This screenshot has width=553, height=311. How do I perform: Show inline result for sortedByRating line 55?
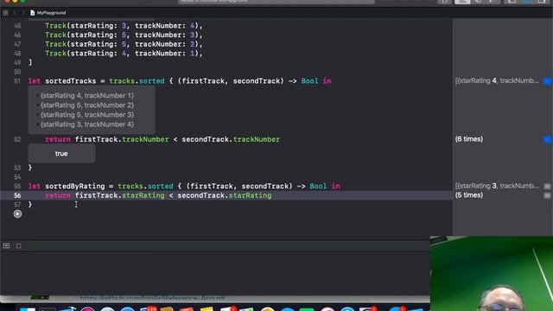(x=547, y=187)
